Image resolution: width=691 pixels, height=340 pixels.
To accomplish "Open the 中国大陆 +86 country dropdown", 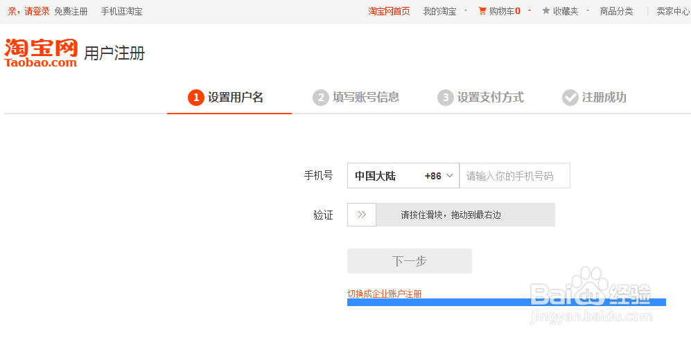I will pyautogui.click(x=403, y=176).
